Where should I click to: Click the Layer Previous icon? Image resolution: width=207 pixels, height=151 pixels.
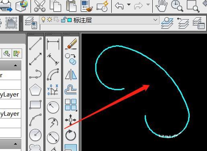(x=183, y=23)
